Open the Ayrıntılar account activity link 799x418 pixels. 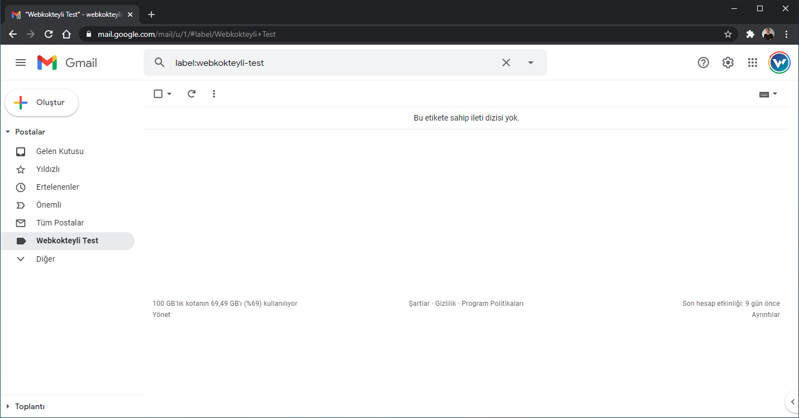tap(765, 315)
